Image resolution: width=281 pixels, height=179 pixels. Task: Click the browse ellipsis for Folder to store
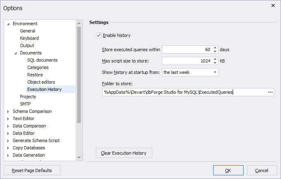(x=270, y=92)
